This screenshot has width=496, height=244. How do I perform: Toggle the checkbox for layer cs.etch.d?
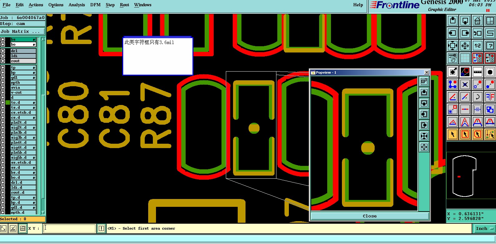click(3, 112)
